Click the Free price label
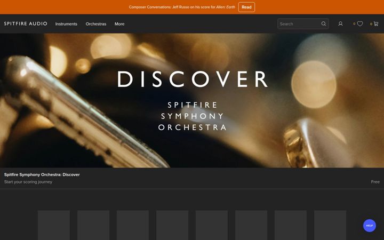This screenshot has width=384, height=240. pos(375,182)
